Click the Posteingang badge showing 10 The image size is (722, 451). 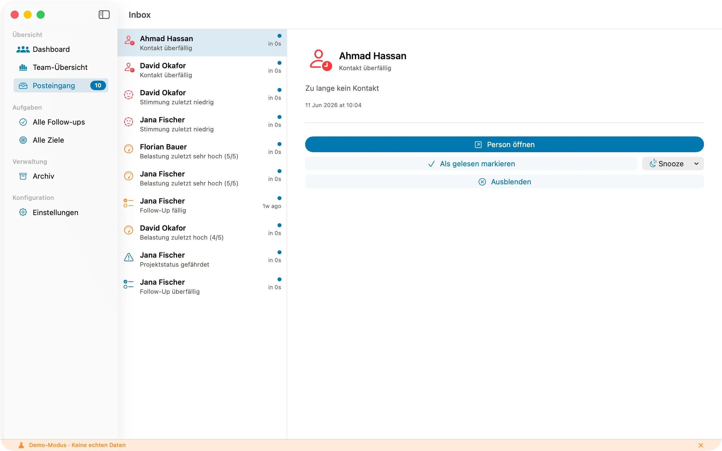tap(98, 85)
